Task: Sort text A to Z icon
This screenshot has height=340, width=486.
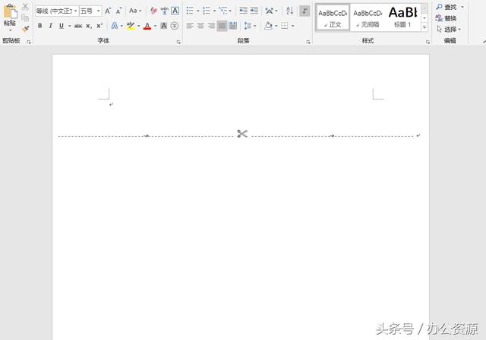Action: (289, 11)
